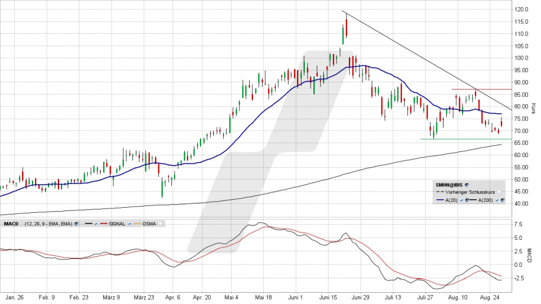Click the Mai 18 date axis label

click(264, 297)
